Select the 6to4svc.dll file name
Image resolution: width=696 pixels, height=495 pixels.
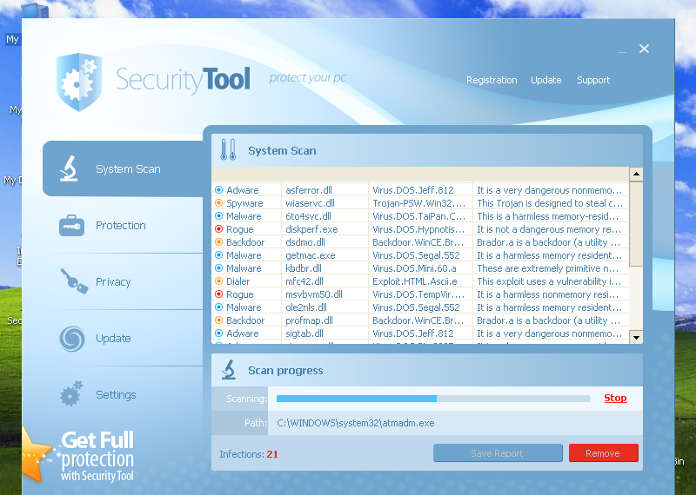pos(308,216)
